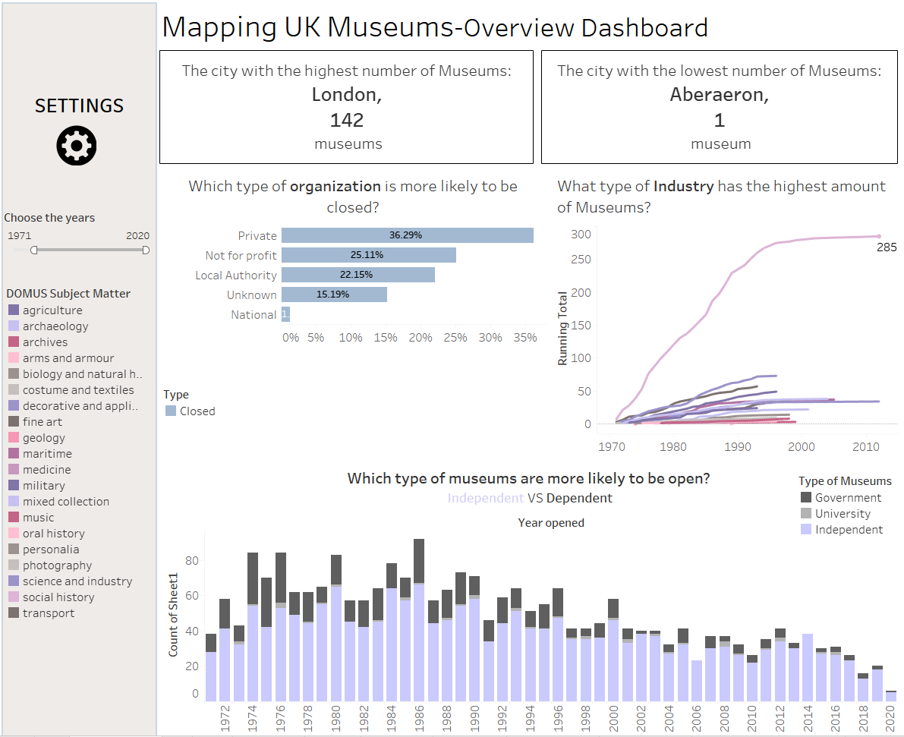Screen dimensions: 904x737
Task: Click 2000 on the line chart x-axis
Action: 802,446
